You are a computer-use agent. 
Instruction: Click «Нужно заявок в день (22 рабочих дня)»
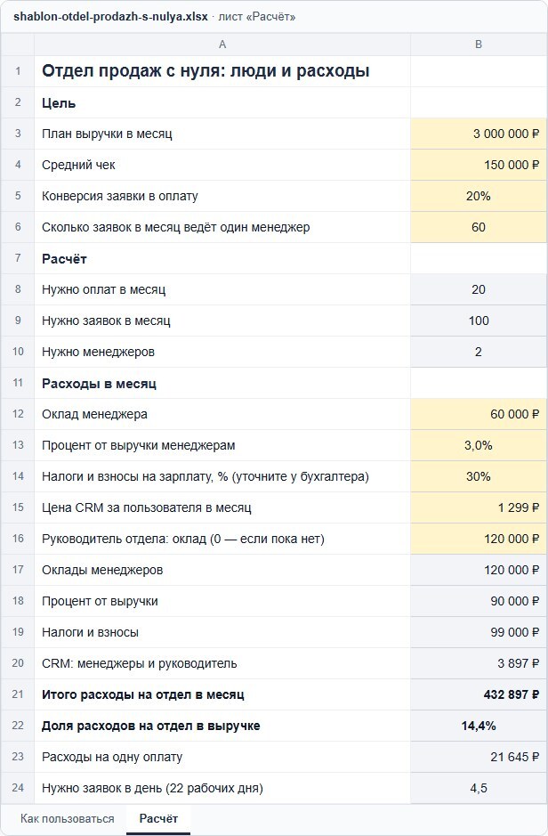pos(152,789)
